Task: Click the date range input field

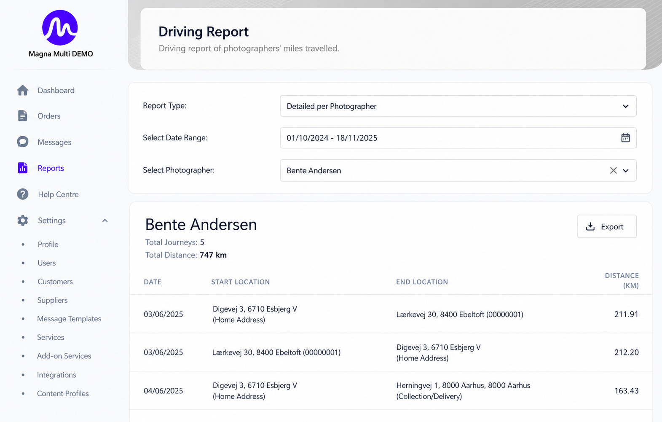Action: [x=458, y=138]
